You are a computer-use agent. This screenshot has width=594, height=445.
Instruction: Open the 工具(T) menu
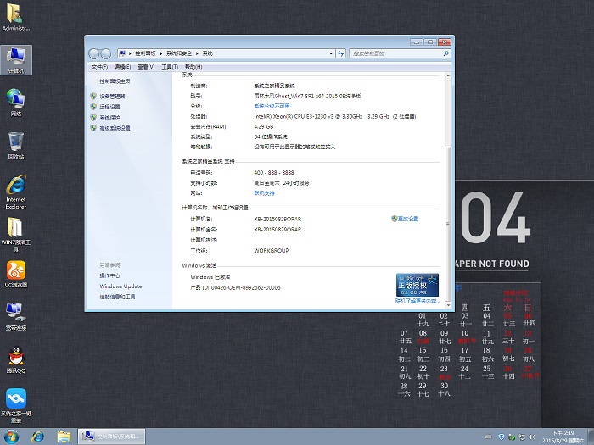[169, 66]
